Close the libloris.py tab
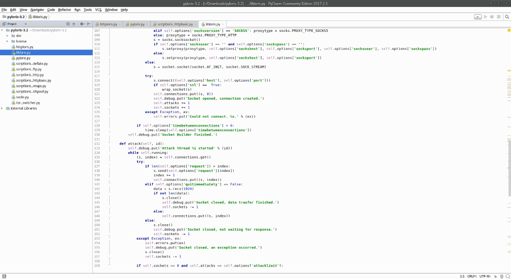The height and width of the screenshot is (279, 511). 223,24
